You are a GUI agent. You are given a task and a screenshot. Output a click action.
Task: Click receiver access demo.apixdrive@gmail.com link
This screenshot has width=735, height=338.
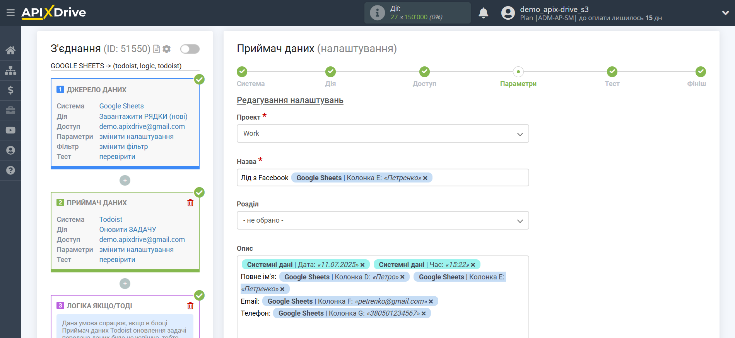142,240
